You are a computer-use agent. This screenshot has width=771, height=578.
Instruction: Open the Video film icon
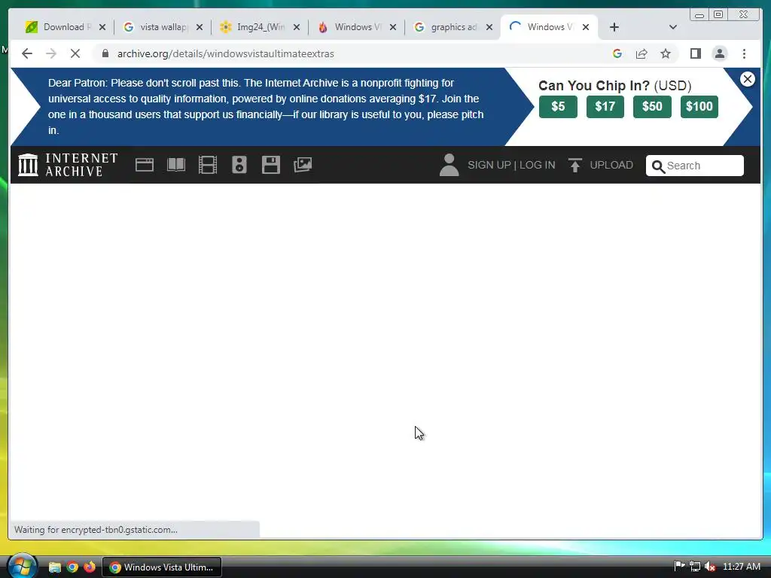tap(208, 165)
